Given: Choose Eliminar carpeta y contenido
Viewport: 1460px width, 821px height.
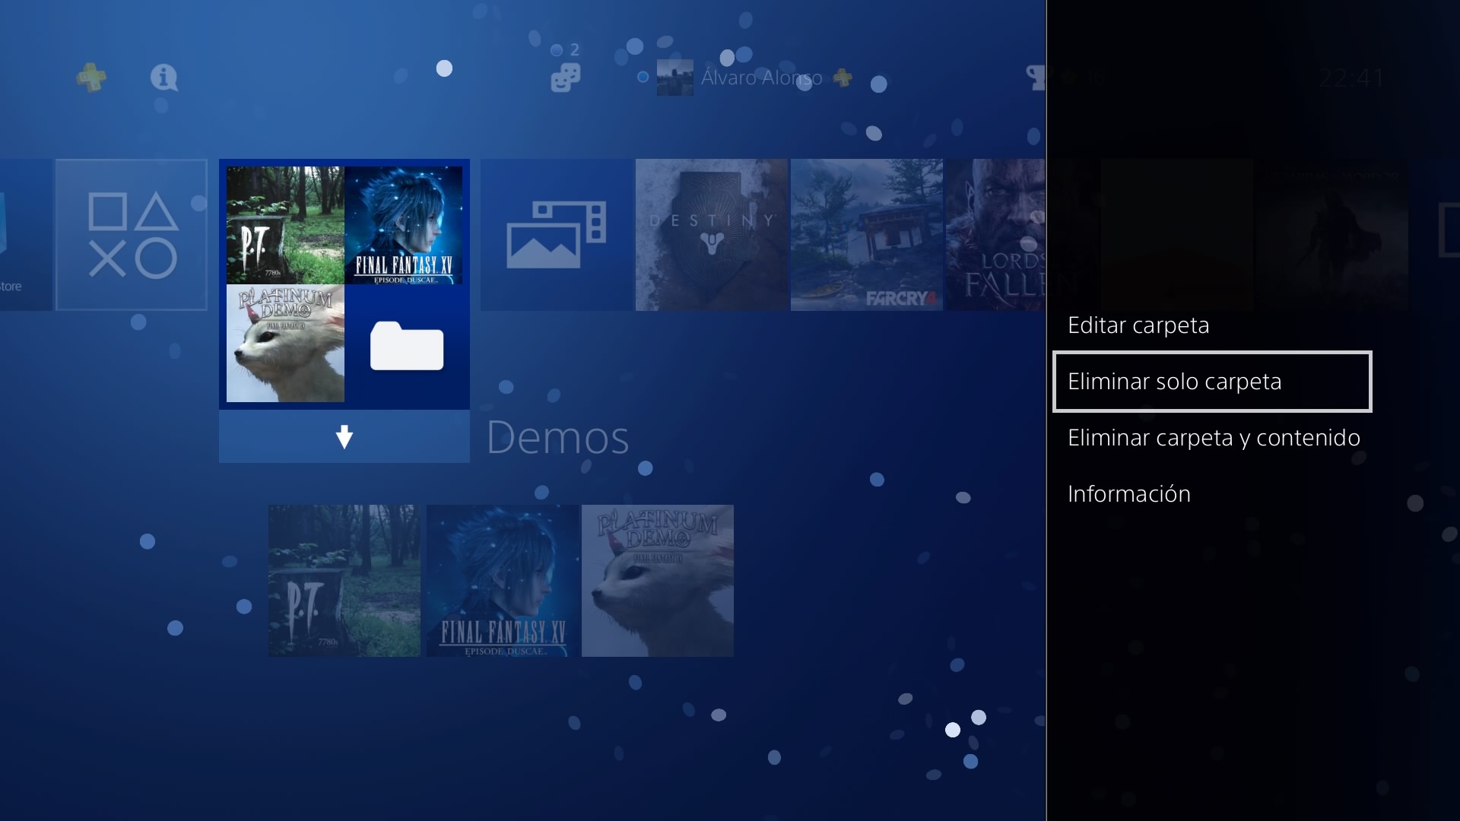Looking at the screenshot, I should tap(1214, 438).
